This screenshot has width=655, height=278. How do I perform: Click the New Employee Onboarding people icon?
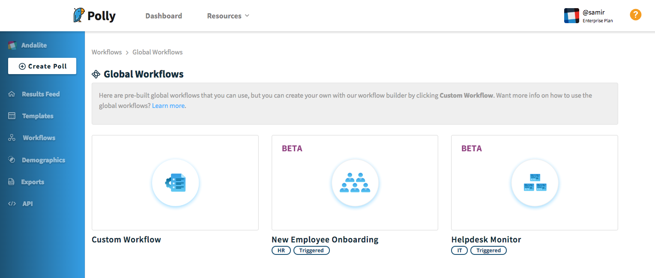(x=355, y=183)
